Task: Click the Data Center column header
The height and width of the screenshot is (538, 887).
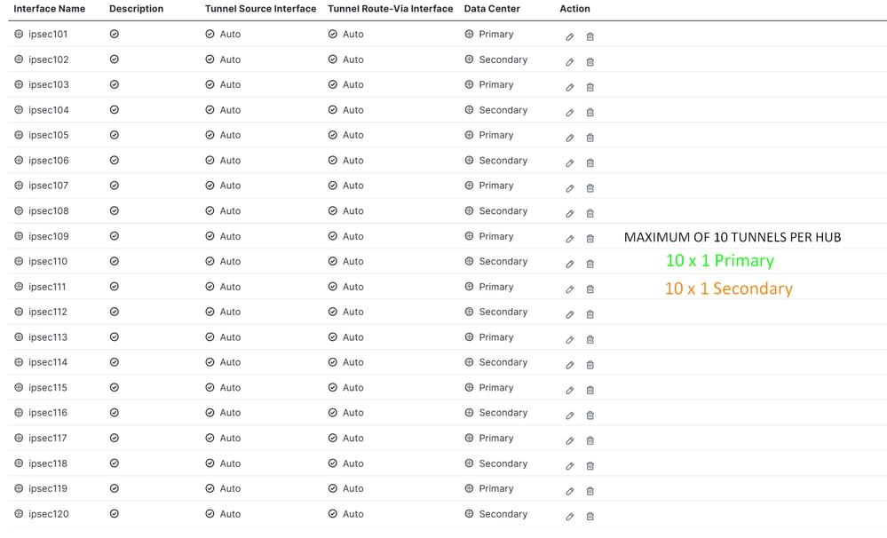Action: [492, 9]
